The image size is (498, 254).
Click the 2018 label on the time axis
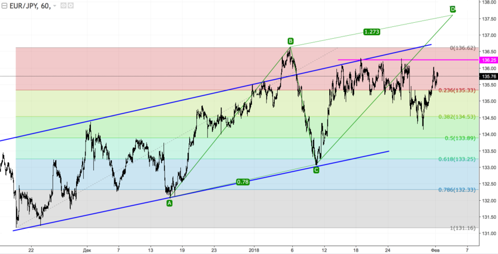click(254, 249)
